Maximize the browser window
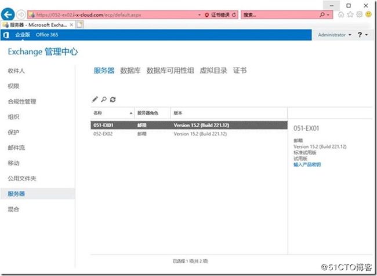 (349, 6)
